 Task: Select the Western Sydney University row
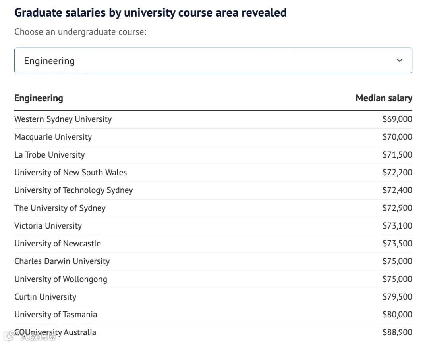pos(63,119)
